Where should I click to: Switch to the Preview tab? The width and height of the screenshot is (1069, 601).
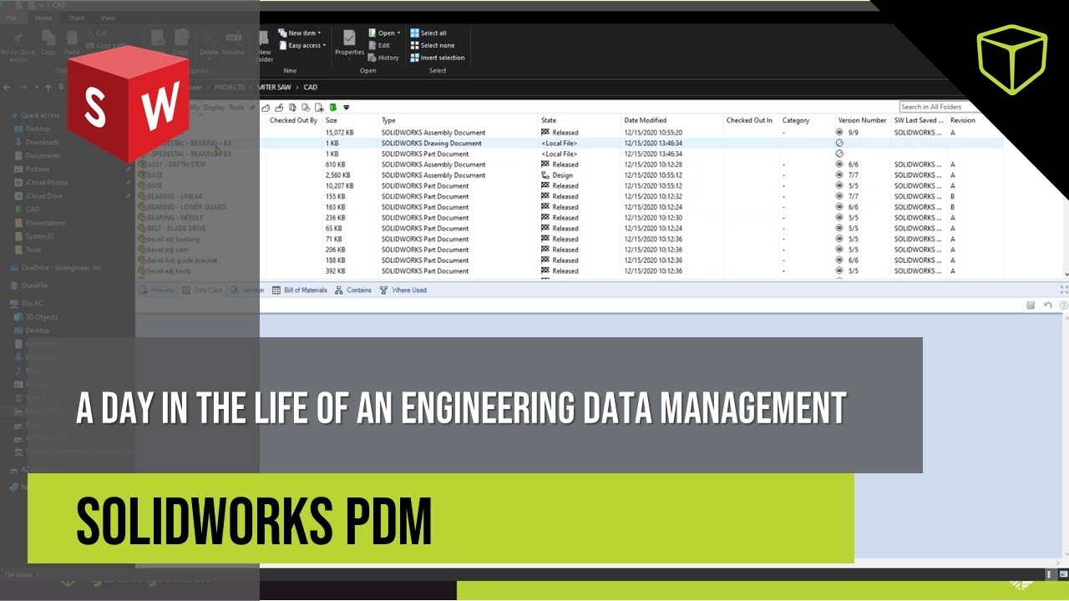click(x=157, y=290)
